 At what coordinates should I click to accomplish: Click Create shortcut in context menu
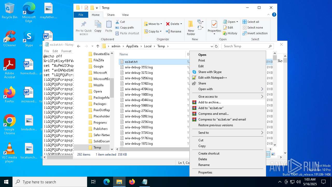click(x=228, y=153)
